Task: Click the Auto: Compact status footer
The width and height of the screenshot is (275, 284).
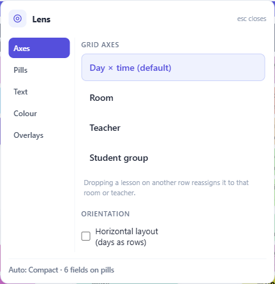Action: pos(61,270)
